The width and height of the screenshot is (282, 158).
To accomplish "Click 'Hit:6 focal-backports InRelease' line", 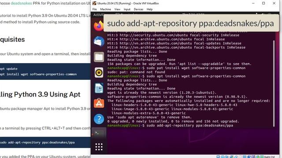I will 176,47.
